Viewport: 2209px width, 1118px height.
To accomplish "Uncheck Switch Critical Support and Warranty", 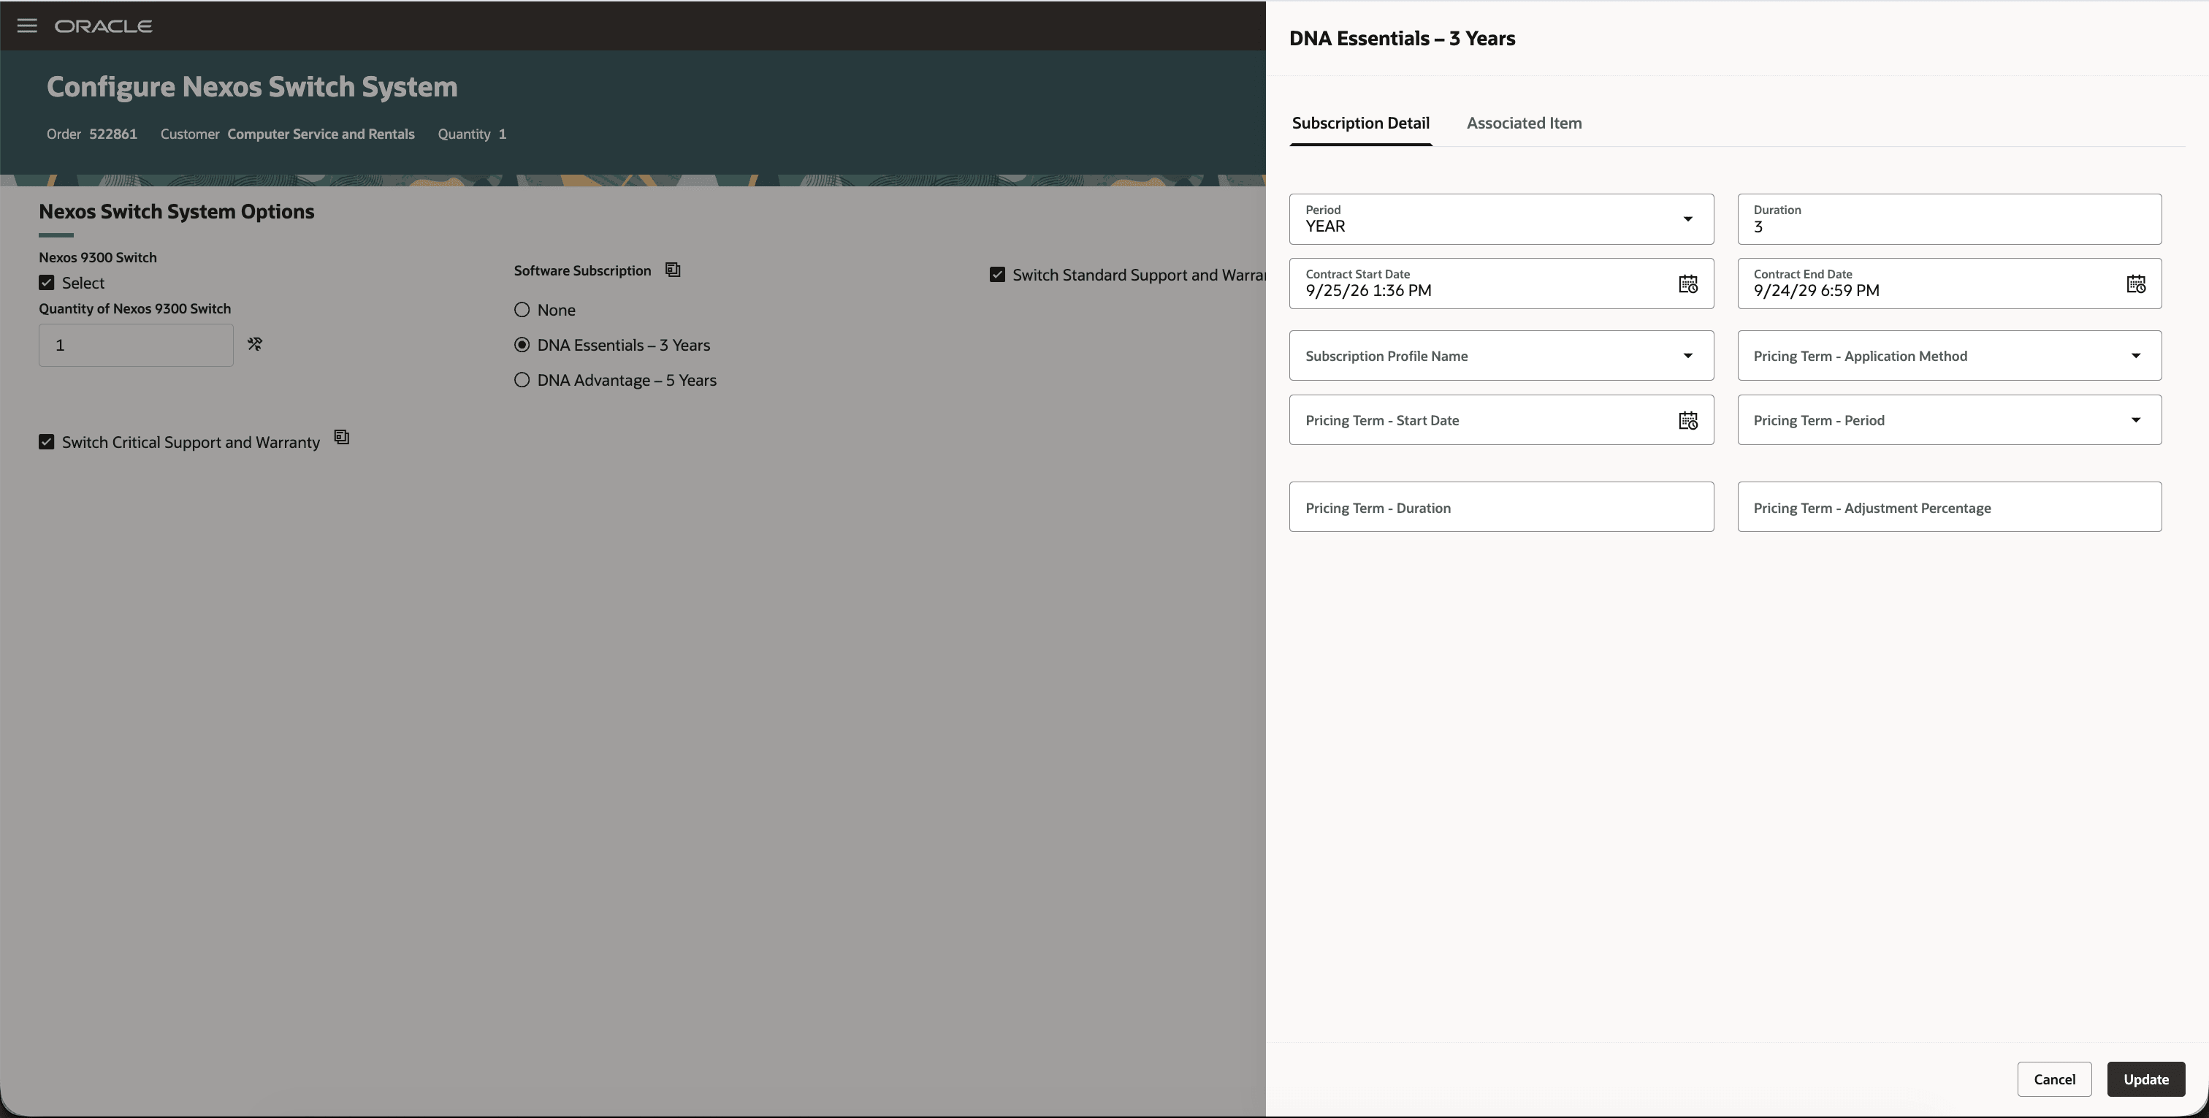I will pyautogui.click(x=46, y=442).
